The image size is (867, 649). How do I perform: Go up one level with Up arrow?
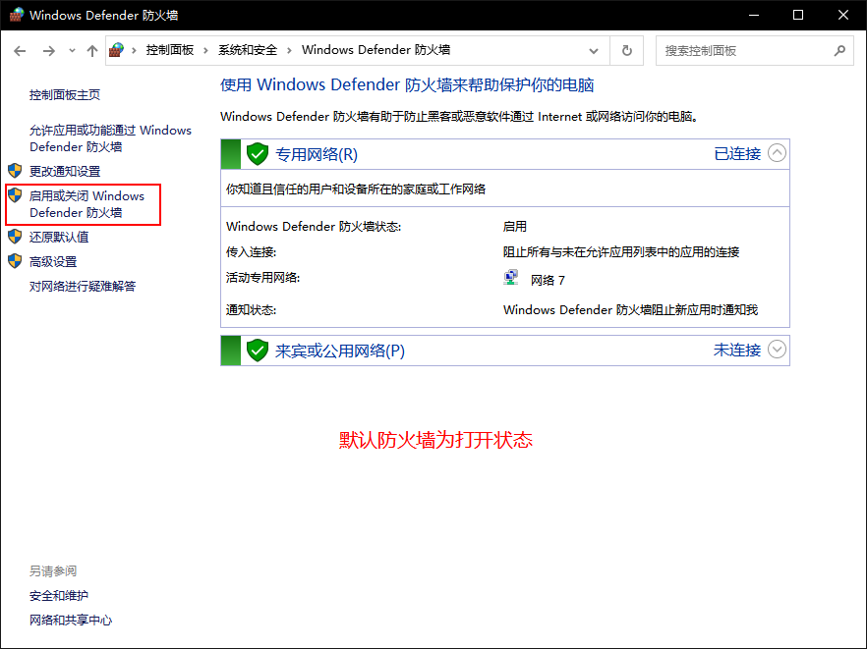pos(92,51)
